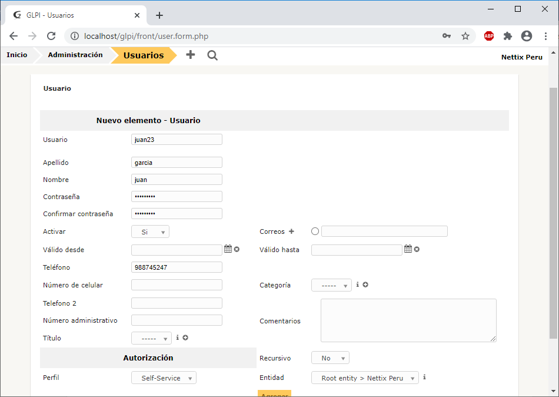The width and height of the screenshot is (559, 397).
Task: Navigate to Inicio in the breadcrumb
Action: point(17,55)
